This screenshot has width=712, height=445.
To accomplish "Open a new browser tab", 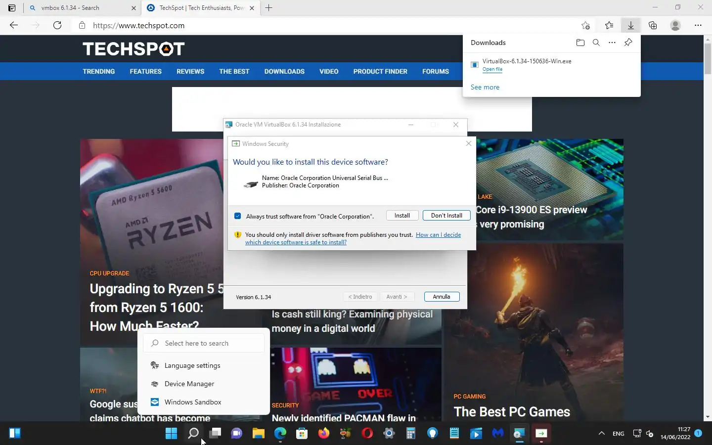I will [x=268, y=8].
